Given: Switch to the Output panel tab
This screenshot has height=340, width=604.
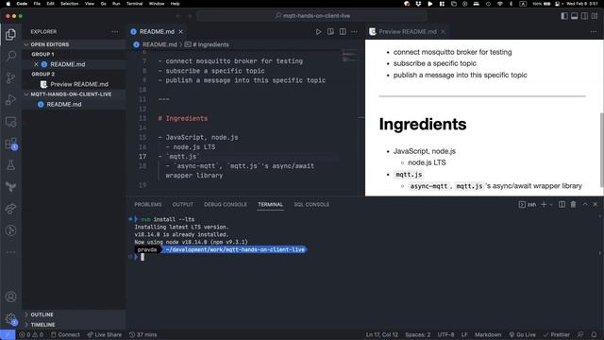Looking at the screenshot, I should click(x=182, y=204).
